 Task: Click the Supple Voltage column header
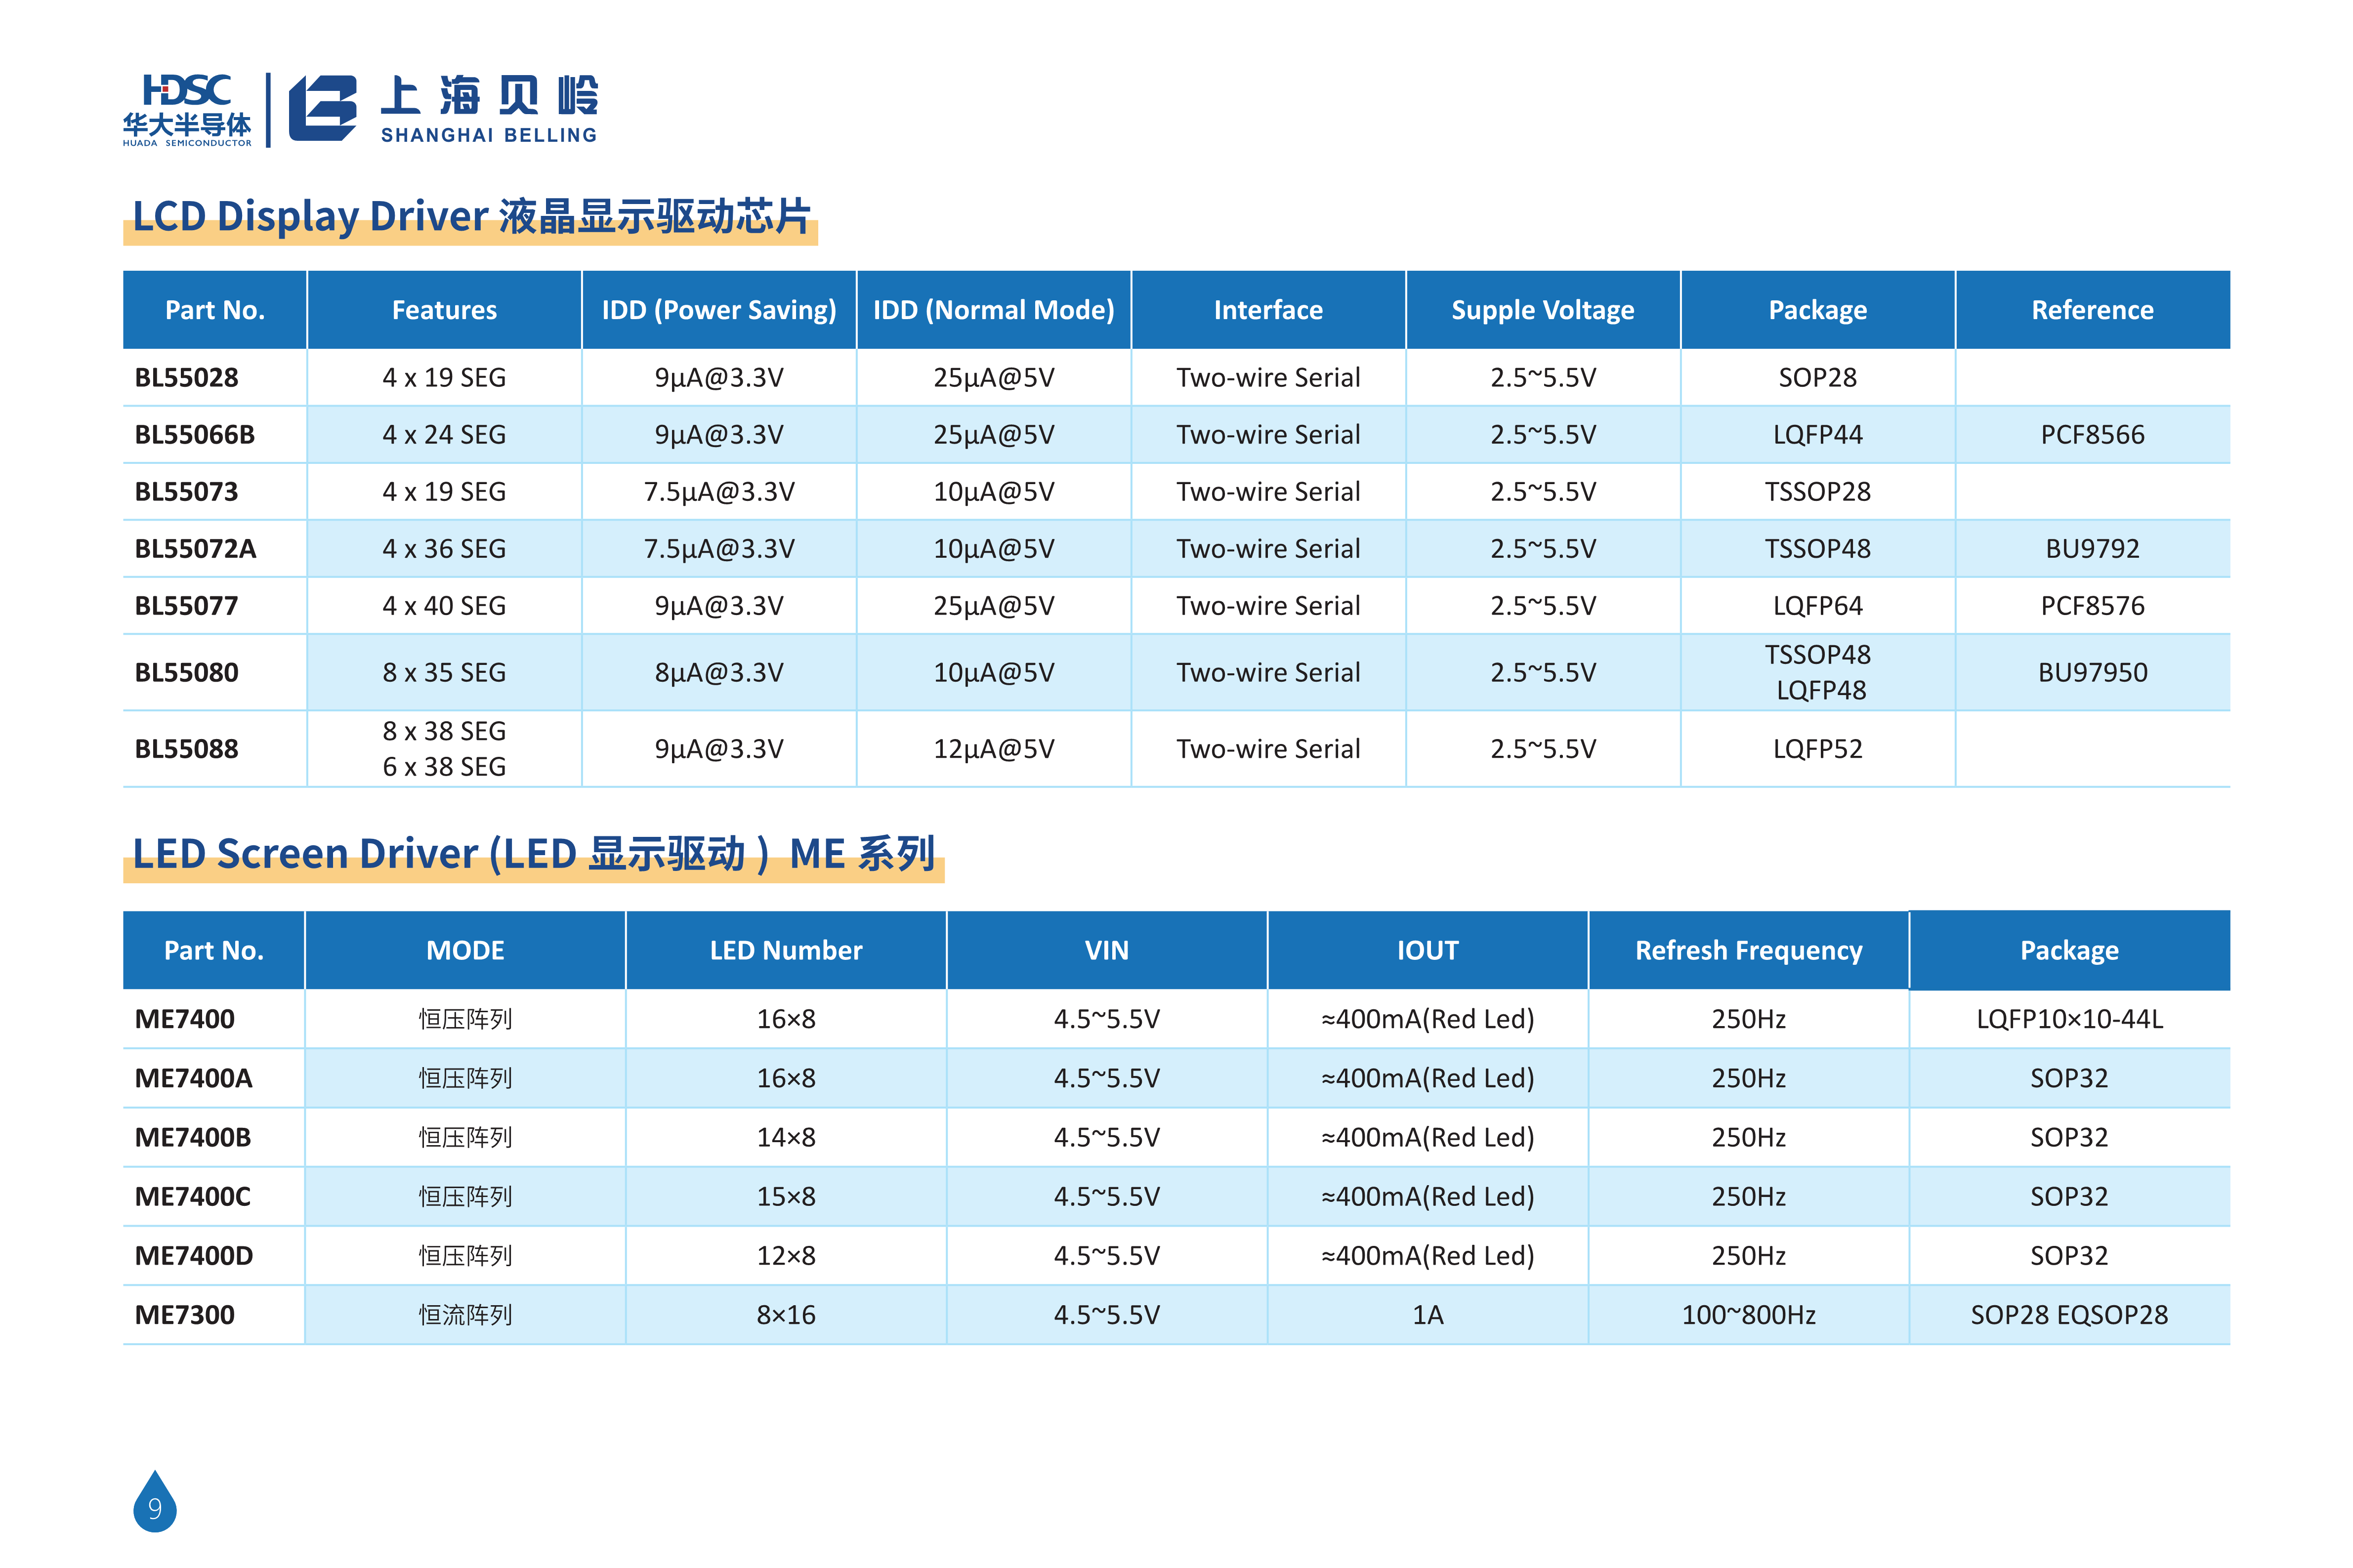coord(1543,310)
